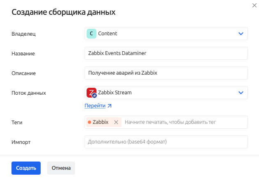
Task: Select the Zabbix tag chip label
Action: tap(101, 122)
